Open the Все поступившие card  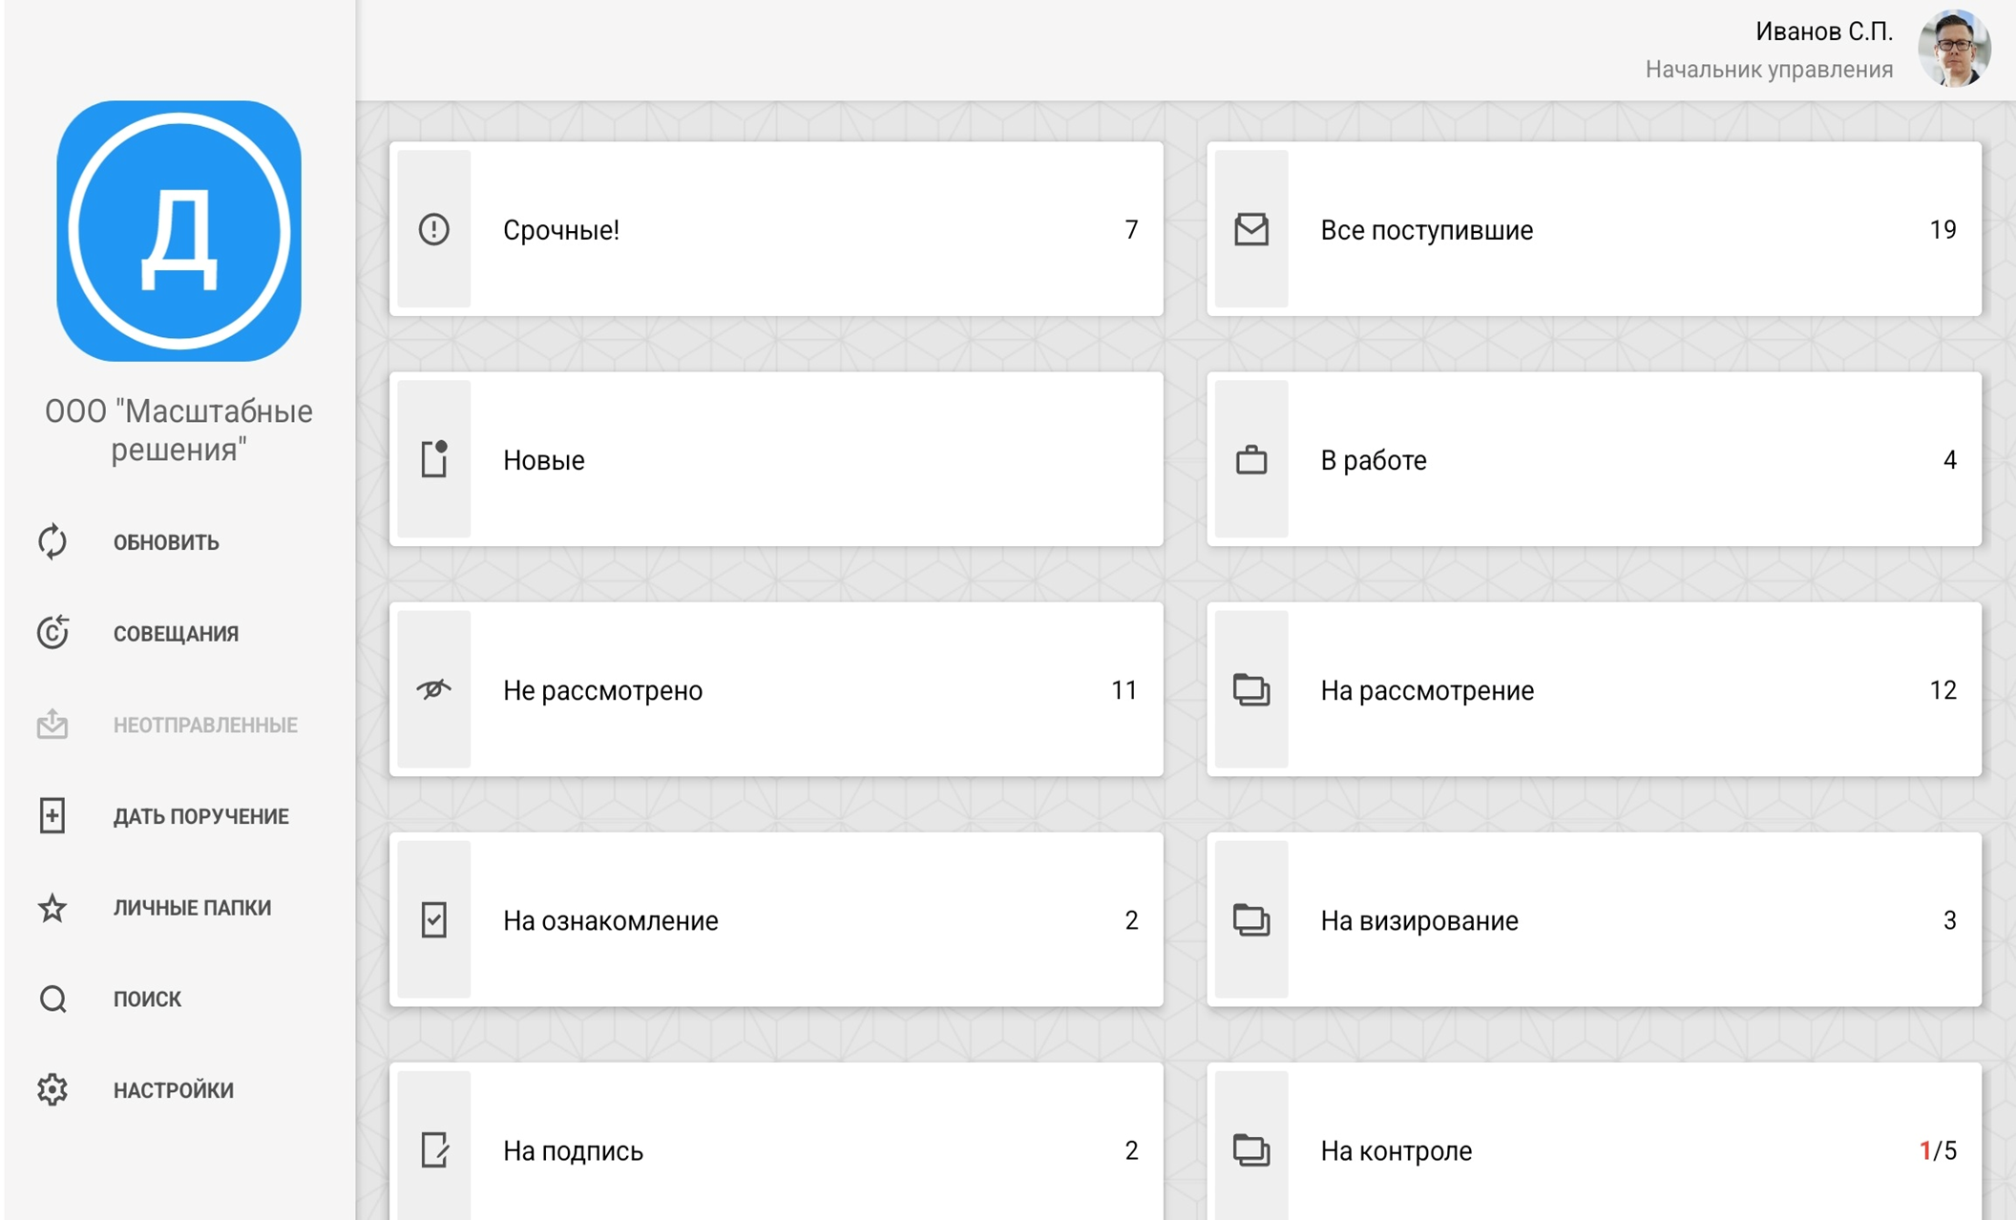coord(1594,229)
